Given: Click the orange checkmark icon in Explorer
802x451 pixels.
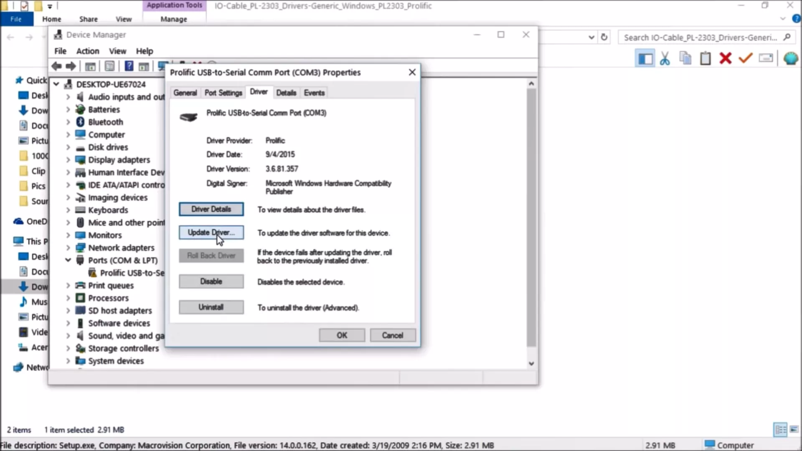Looking at the screenshot, I should click(746, 58).
